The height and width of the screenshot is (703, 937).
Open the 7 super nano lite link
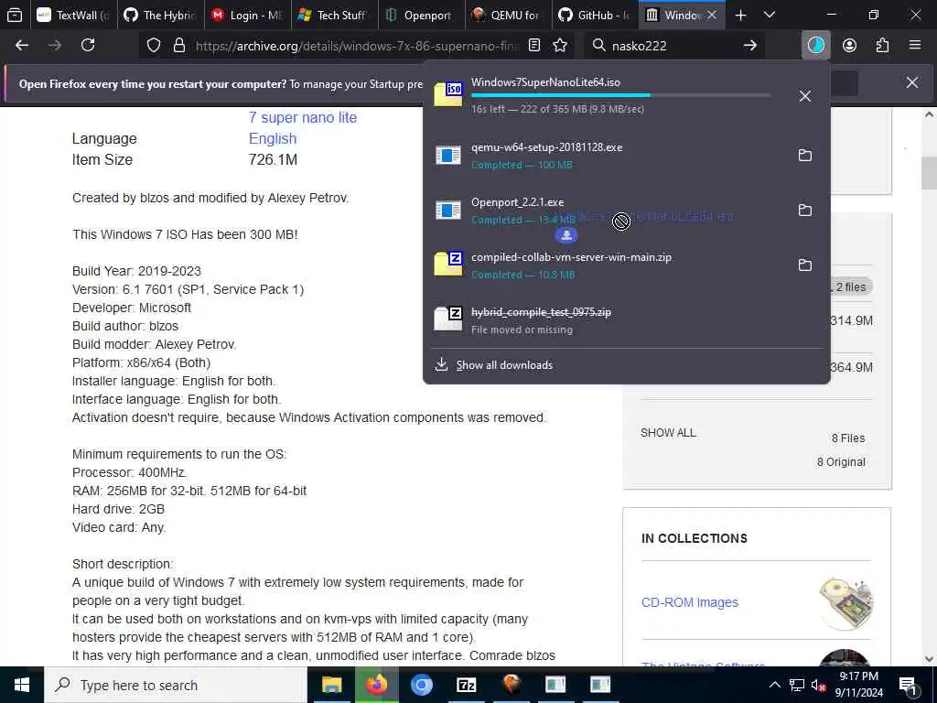(302, 118)
